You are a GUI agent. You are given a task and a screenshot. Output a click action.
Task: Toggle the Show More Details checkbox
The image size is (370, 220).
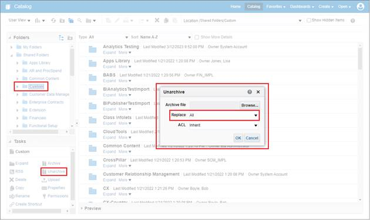[x=197, y=37]
